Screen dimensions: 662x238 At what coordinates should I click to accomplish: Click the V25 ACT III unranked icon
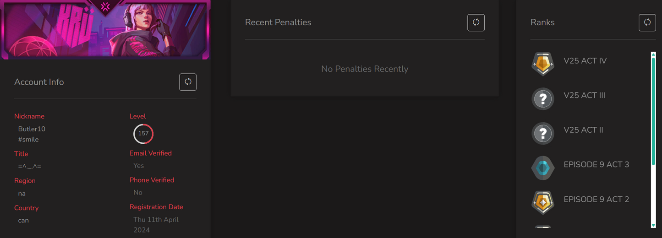(x=543, y=98)
